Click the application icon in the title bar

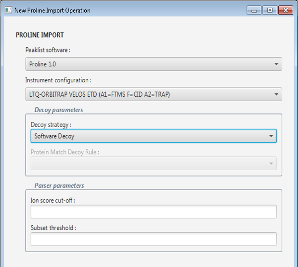[x=8, y=10]
